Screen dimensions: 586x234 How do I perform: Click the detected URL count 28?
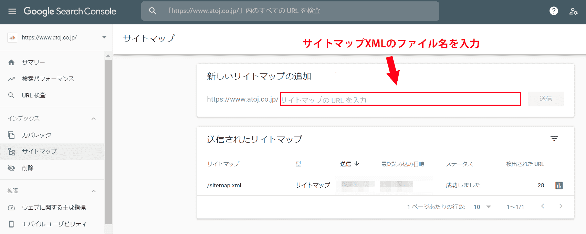541,185
